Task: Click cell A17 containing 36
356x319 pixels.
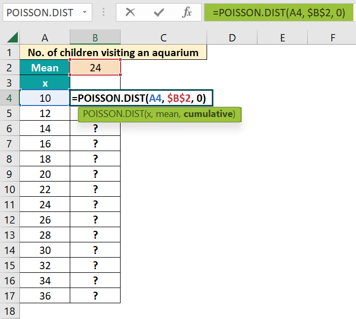Action: pos(45,296)
